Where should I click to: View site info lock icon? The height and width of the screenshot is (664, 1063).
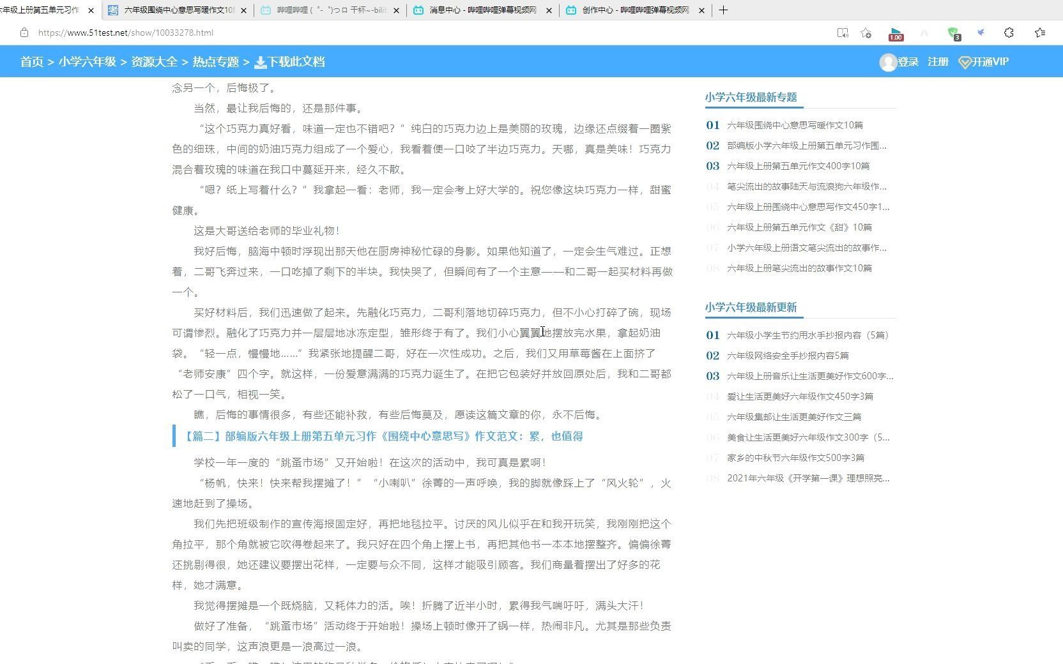24,33
